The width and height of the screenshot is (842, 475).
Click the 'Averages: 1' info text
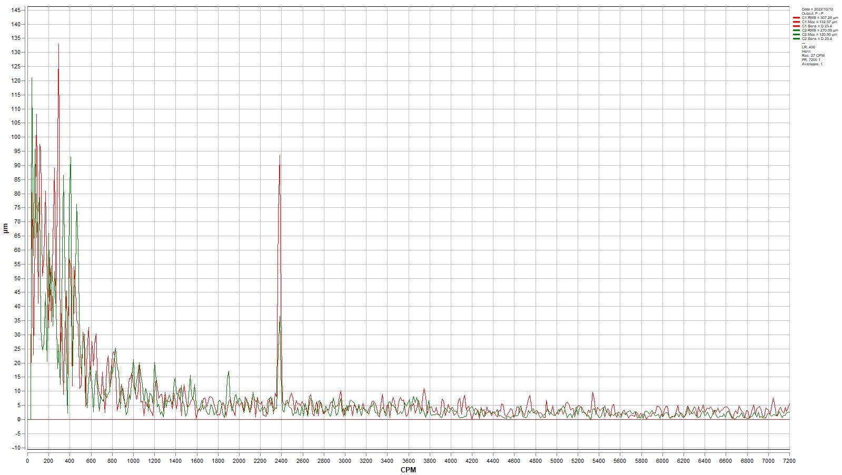(812, 64)
